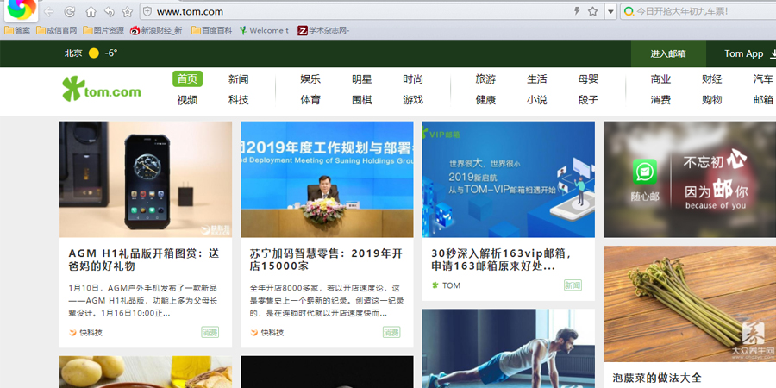The image size is (776, 388).
Task: Open headline AGM H1礼品版开箱图赏
Action: (143, 260)
